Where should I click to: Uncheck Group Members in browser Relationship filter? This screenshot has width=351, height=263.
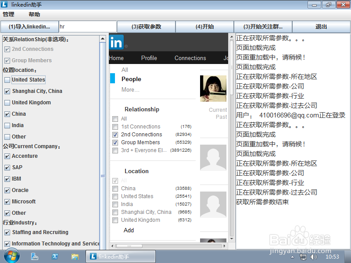pos(115,142)
